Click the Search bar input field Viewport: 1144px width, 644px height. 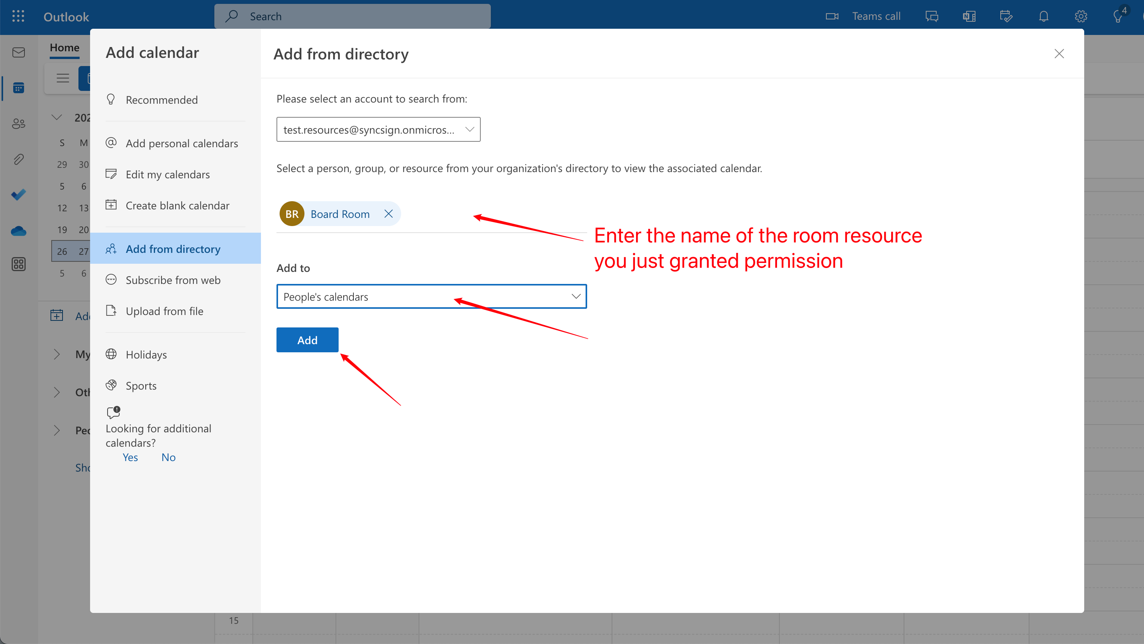tap(352, 16)
